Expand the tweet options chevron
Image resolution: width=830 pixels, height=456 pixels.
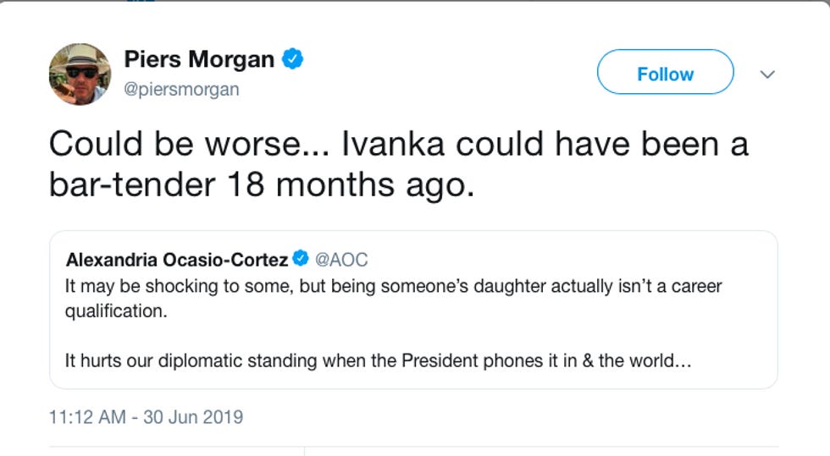click(x=767, y=74)
